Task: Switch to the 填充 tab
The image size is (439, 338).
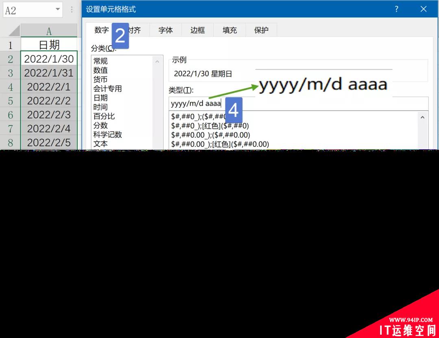Action: 230,30
